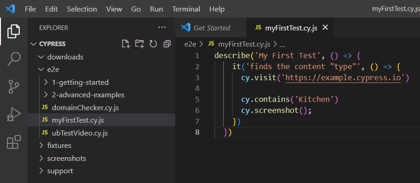This screenshot has width=420, height=183.
Task: Click the New Folder icon in Explorer
Action: click(139, 44)
